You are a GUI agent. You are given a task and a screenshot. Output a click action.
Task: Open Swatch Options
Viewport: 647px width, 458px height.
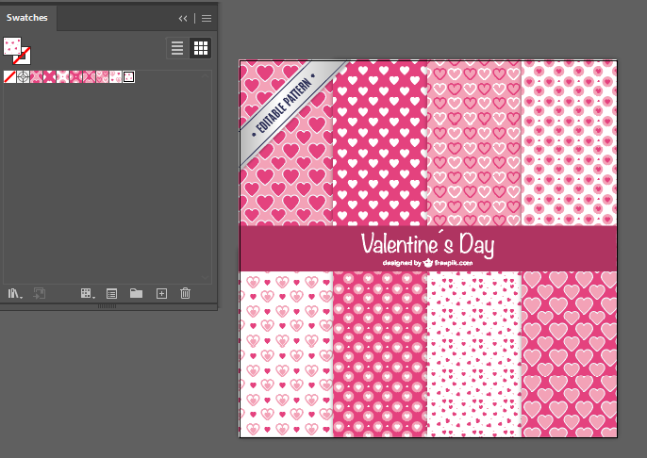[x=112, y=293]
